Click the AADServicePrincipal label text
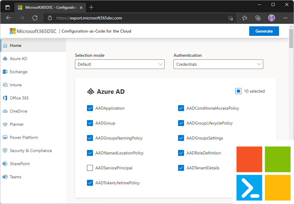 point(114,168)
